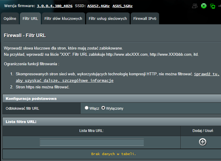Click the green internet globe status icon

[x=203, y=6]
